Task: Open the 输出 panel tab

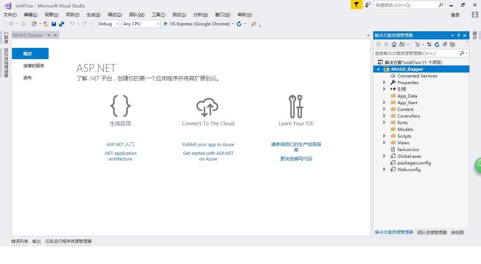Action: [37, 241]
